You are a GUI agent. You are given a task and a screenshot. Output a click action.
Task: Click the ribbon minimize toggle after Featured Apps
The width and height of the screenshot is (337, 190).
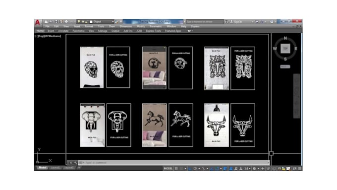pyautogui.click(x=190, y=31)
